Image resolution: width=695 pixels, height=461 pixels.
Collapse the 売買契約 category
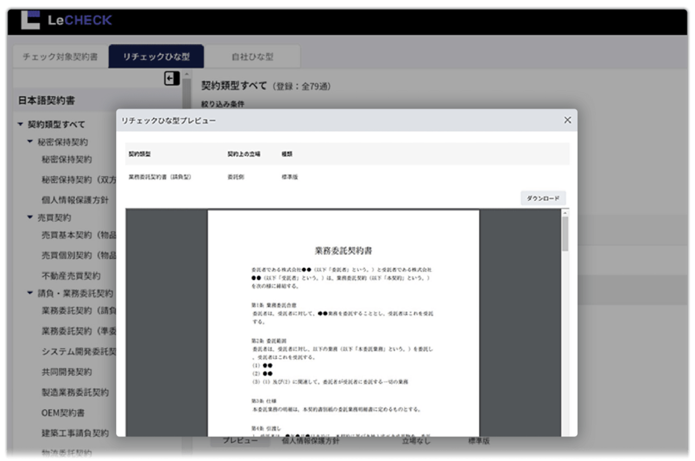click(30, 217)
